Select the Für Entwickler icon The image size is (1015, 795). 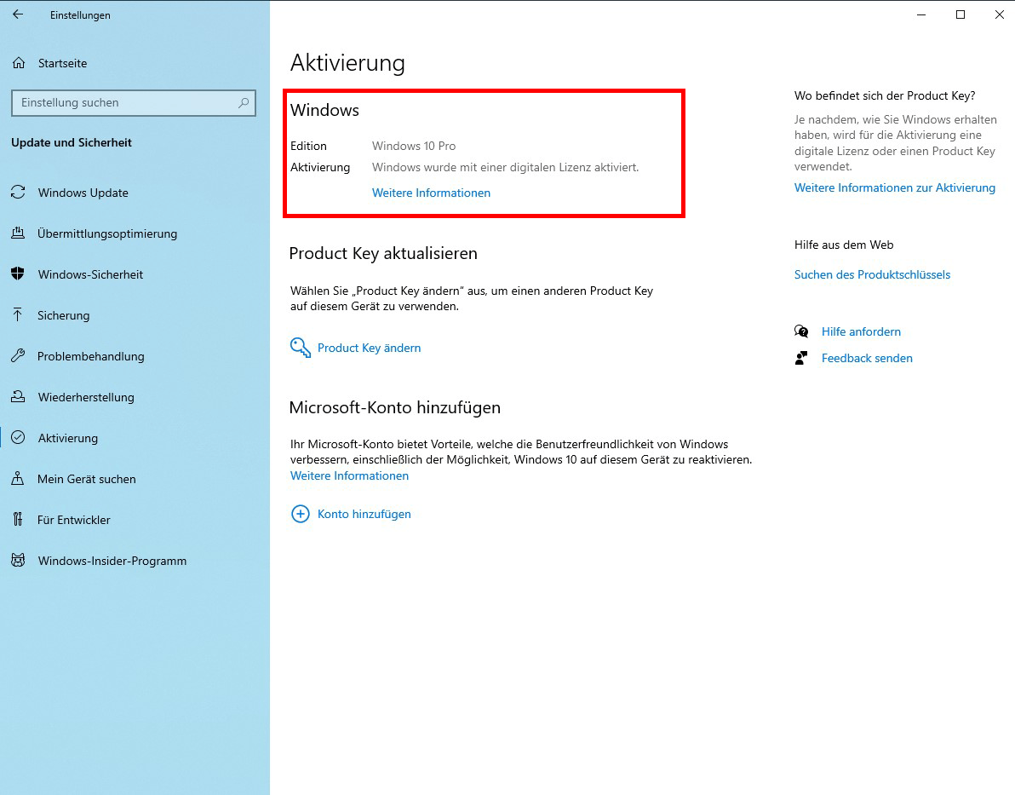(18, 519)
